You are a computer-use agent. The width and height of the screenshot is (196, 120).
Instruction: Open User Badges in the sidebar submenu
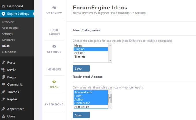[x=10, y=28]
